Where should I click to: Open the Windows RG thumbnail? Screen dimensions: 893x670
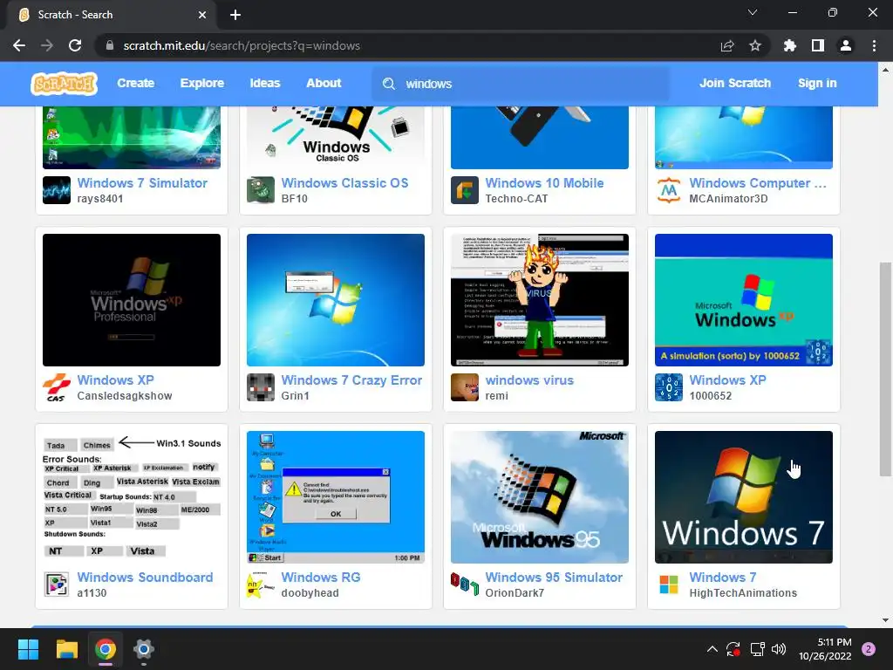[x=336, y=496]
